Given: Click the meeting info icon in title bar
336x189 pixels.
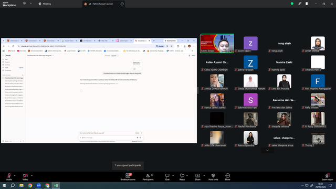Looking at the screenshot, I should click(x=25, y=4).
